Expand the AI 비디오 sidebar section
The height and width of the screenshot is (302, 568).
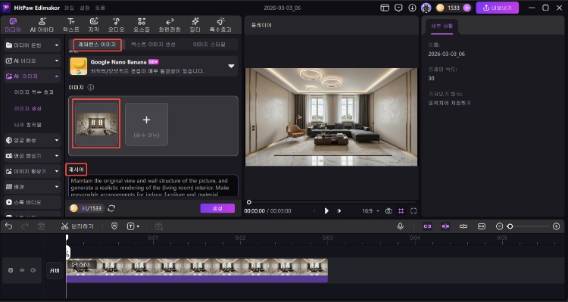pos(33,61)
